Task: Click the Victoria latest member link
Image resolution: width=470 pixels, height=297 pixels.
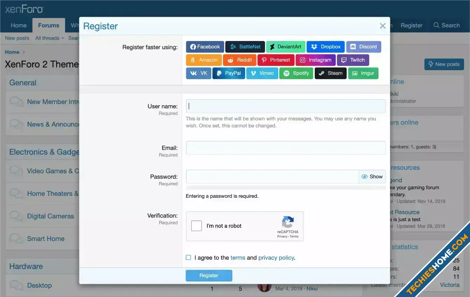Action: pos(450,285)
